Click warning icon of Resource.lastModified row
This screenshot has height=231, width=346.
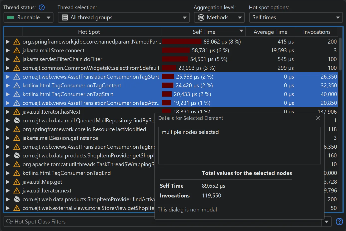point(17,129)
